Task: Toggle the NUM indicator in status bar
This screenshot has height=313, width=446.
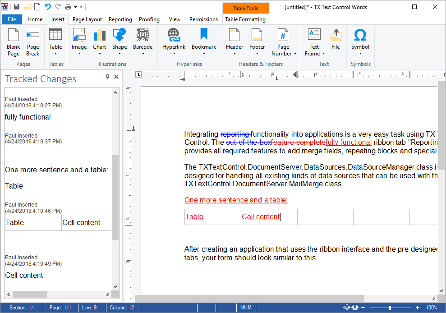Action: [246, 308]
